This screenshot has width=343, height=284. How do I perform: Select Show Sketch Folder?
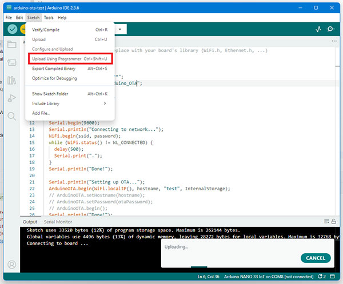[x=70, y=94]
